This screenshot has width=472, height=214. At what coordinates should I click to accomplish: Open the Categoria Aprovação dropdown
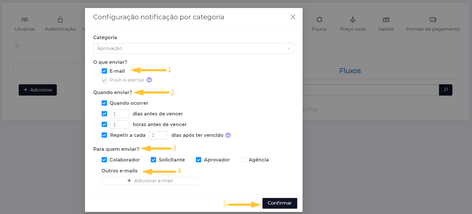tap(190, 48)
